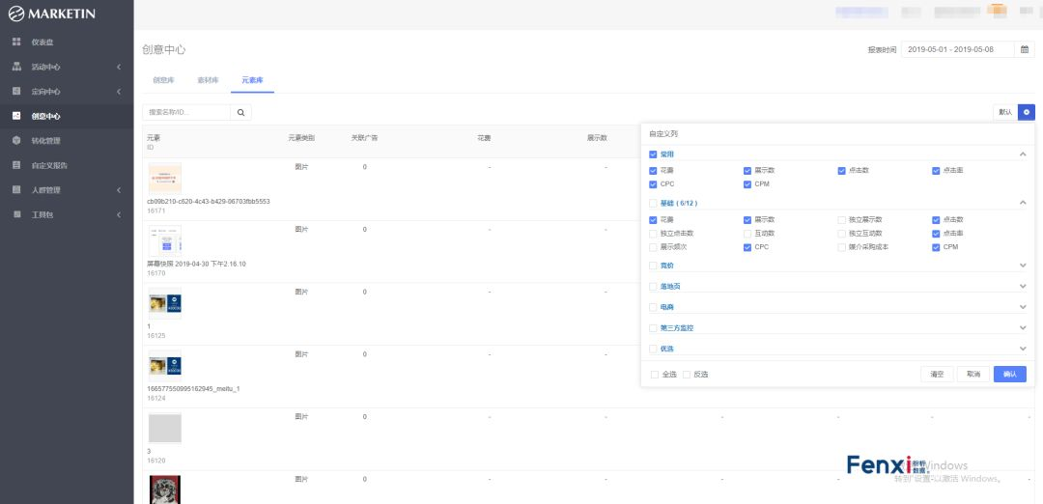Expand the 第三方监控 section chevron

pos(1023,328)
